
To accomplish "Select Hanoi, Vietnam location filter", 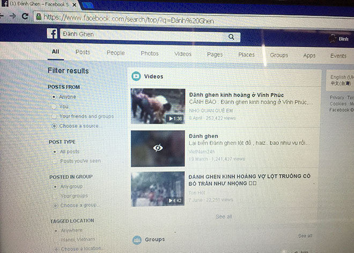I will click(78, 239).
